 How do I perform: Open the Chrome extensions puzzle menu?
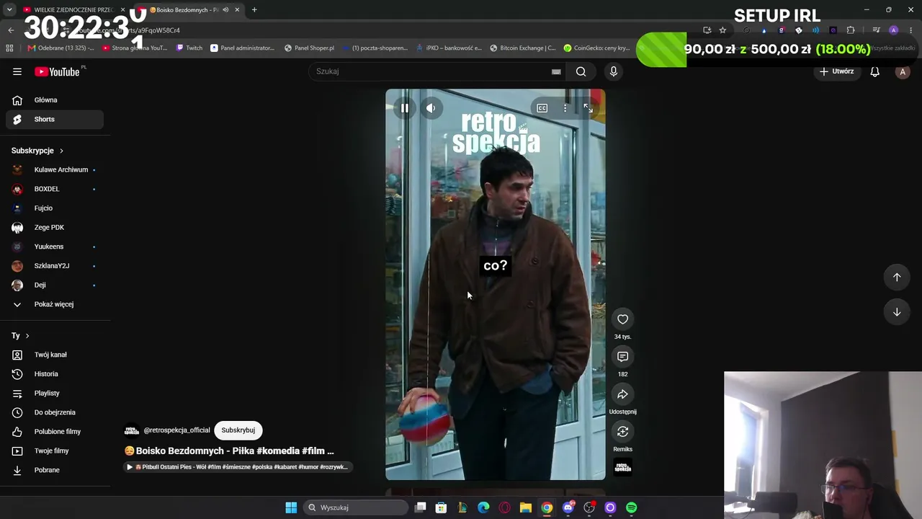(x=851, y=30)
